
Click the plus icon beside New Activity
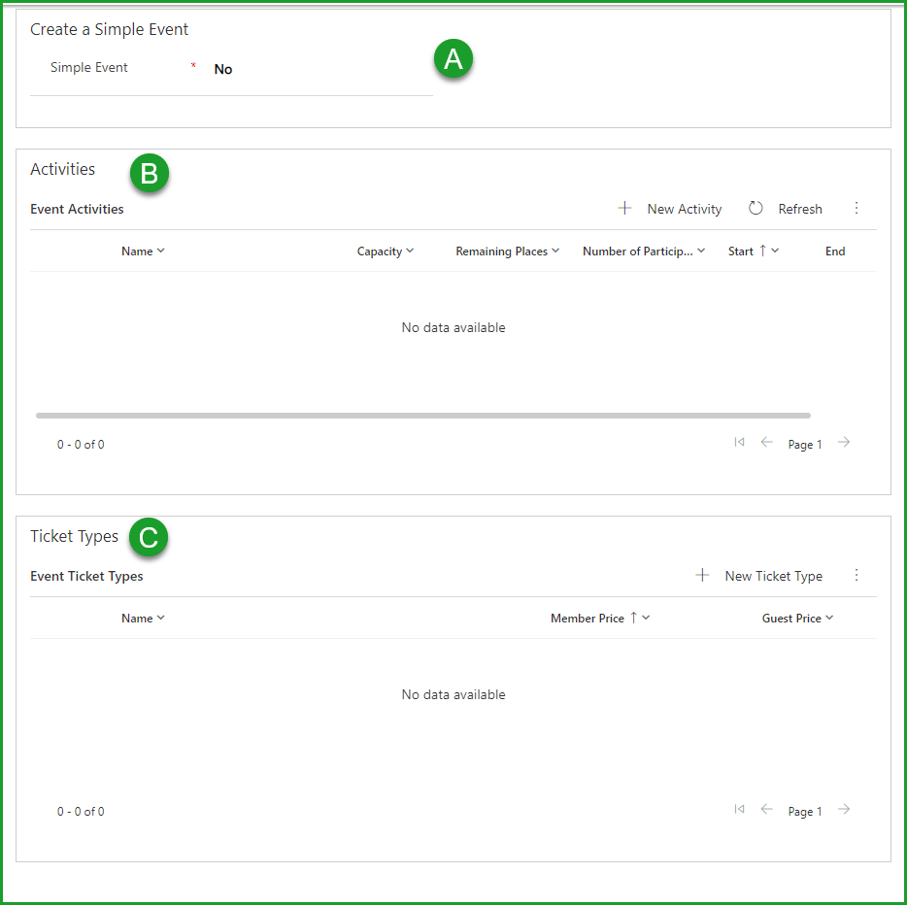[x=625, y=208]
